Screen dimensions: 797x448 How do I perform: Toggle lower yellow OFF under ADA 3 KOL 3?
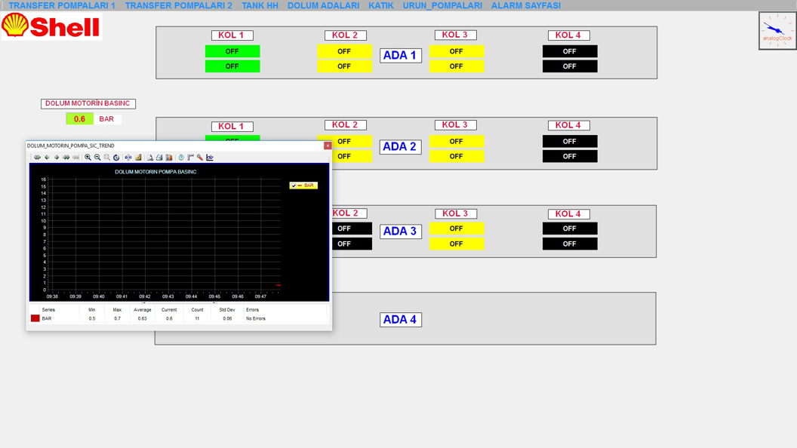(457, 244)
